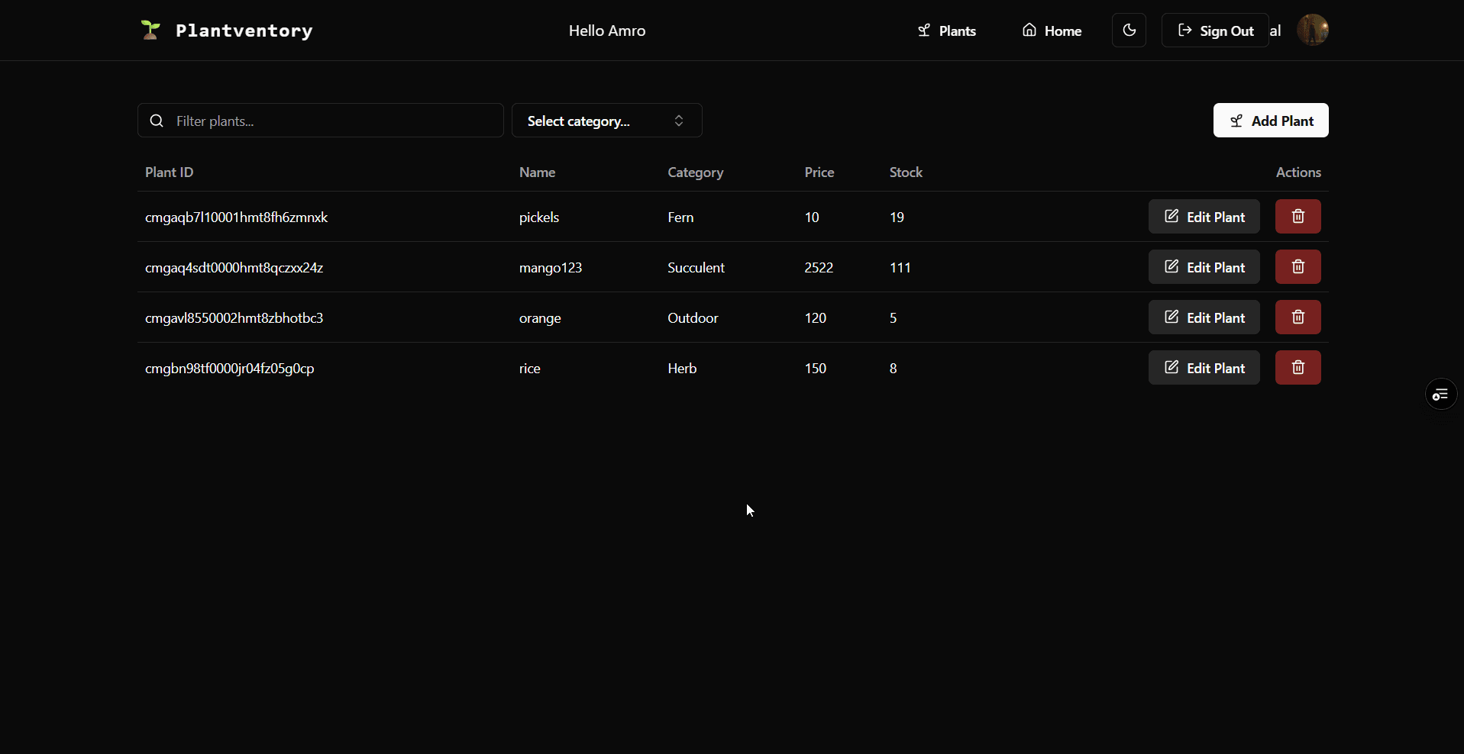
Task: Click the Add Plant button
Action: [1271, 121]
